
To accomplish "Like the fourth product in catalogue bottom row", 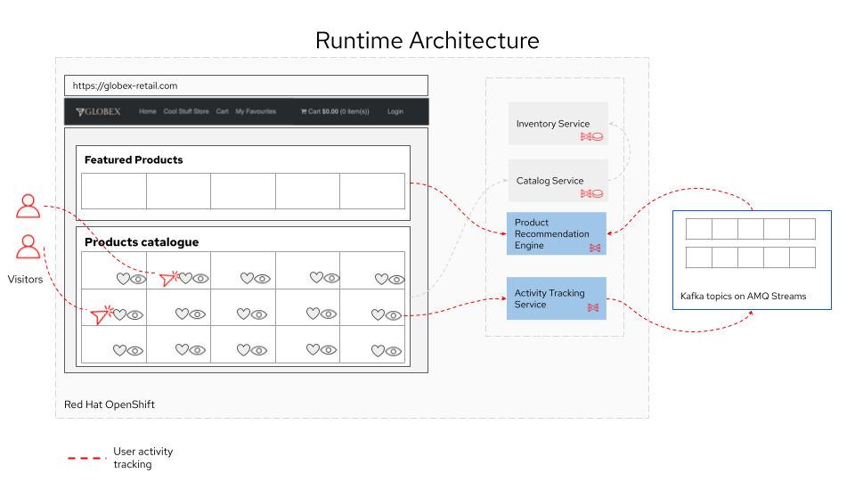I will pos(313,349).
